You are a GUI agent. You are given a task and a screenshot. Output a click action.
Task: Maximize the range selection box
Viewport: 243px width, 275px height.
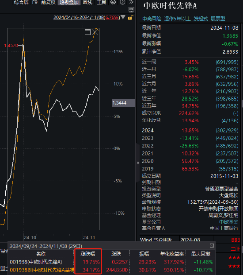(x=87, y=32)
